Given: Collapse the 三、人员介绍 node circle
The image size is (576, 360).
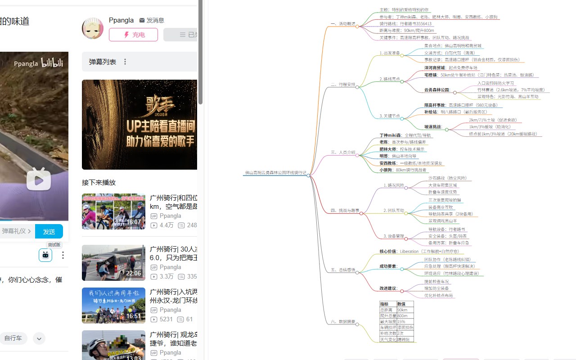Looking at the screenshot, I should [x=357, y=155].
